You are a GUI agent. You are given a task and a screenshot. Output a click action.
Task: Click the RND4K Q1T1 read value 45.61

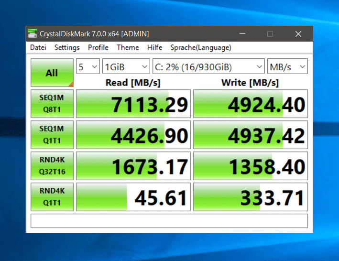[133, 197]
